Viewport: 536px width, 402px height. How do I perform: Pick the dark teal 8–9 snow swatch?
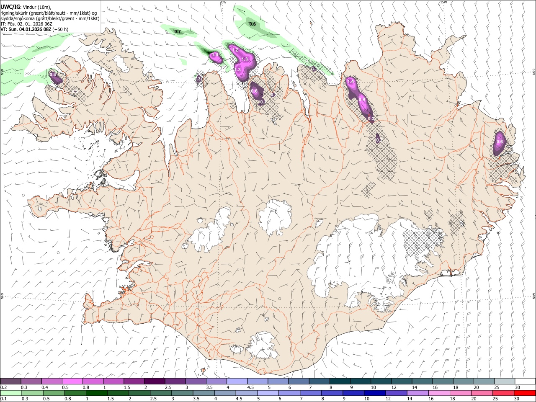(x=340, y=381)
